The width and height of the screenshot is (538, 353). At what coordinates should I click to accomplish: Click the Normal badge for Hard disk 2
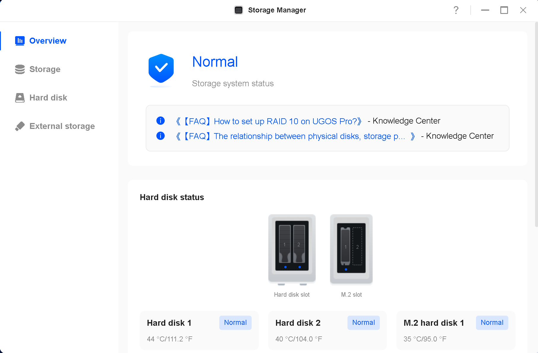[x=364, y=323]
